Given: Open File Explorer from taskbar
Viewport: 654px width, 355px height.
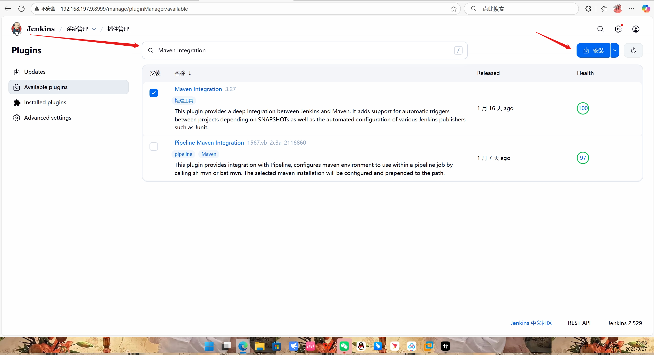Looking at the screenshot, I should (260, 346).
